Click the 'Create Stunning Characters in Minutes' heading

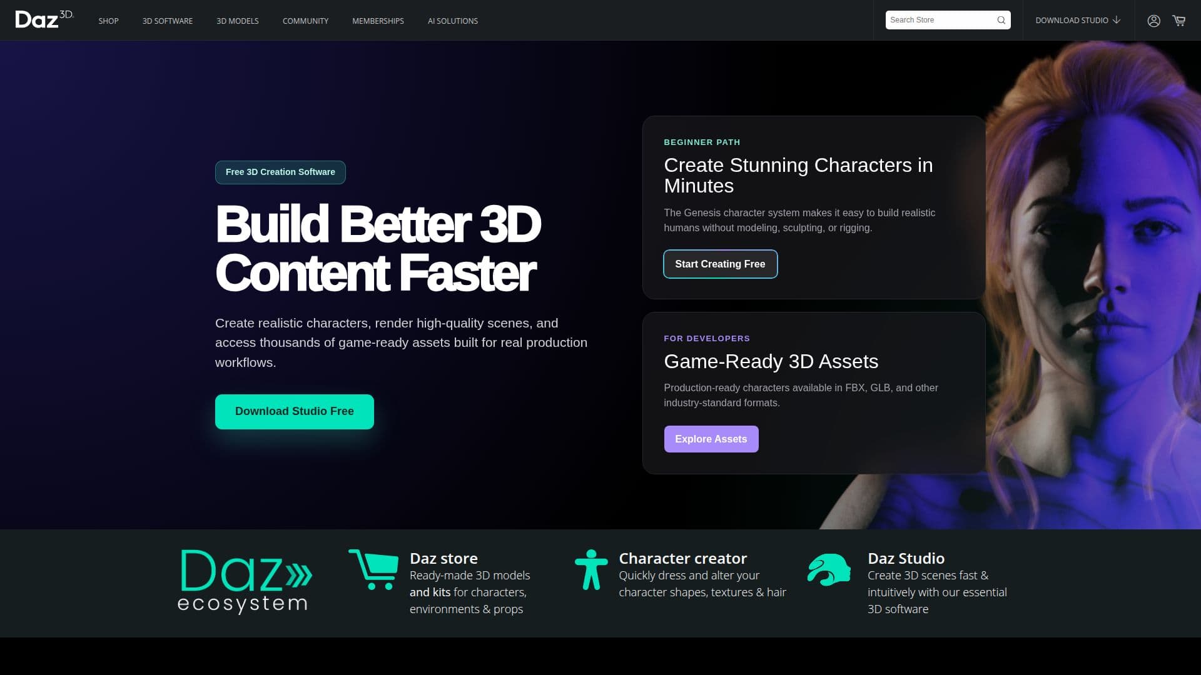798,175
